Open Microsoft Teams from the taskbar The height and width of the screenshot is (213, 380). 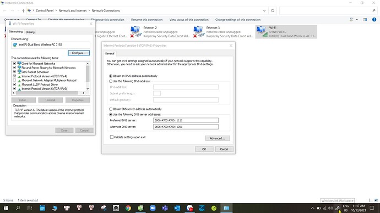165,208
